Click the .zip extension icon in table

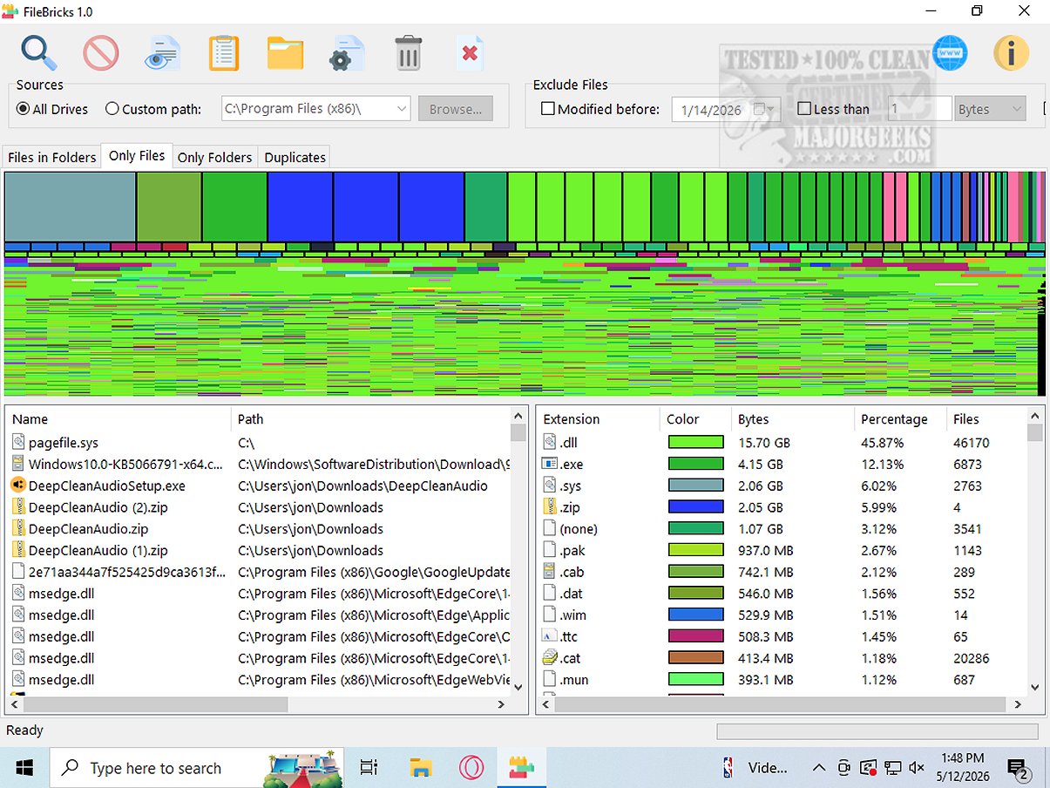point(549,507)
